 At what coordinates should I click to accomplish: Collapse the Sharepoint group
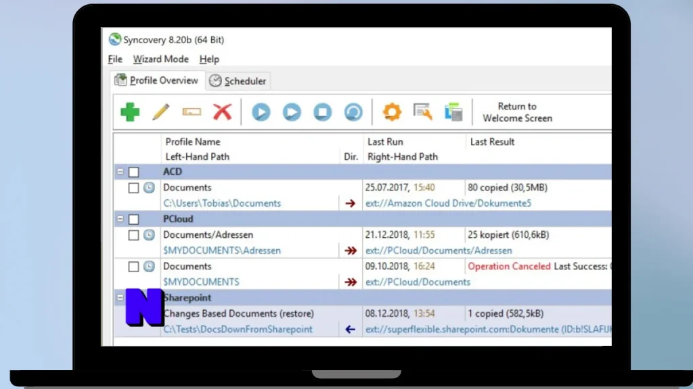coord(120,298)
